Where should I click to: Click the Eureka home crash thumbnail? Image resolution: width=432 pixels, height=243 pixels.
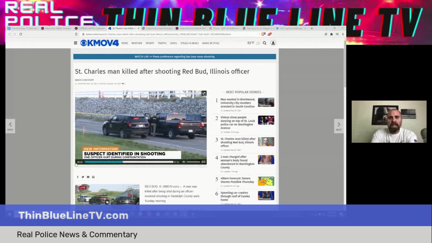(x=266, y=195)
